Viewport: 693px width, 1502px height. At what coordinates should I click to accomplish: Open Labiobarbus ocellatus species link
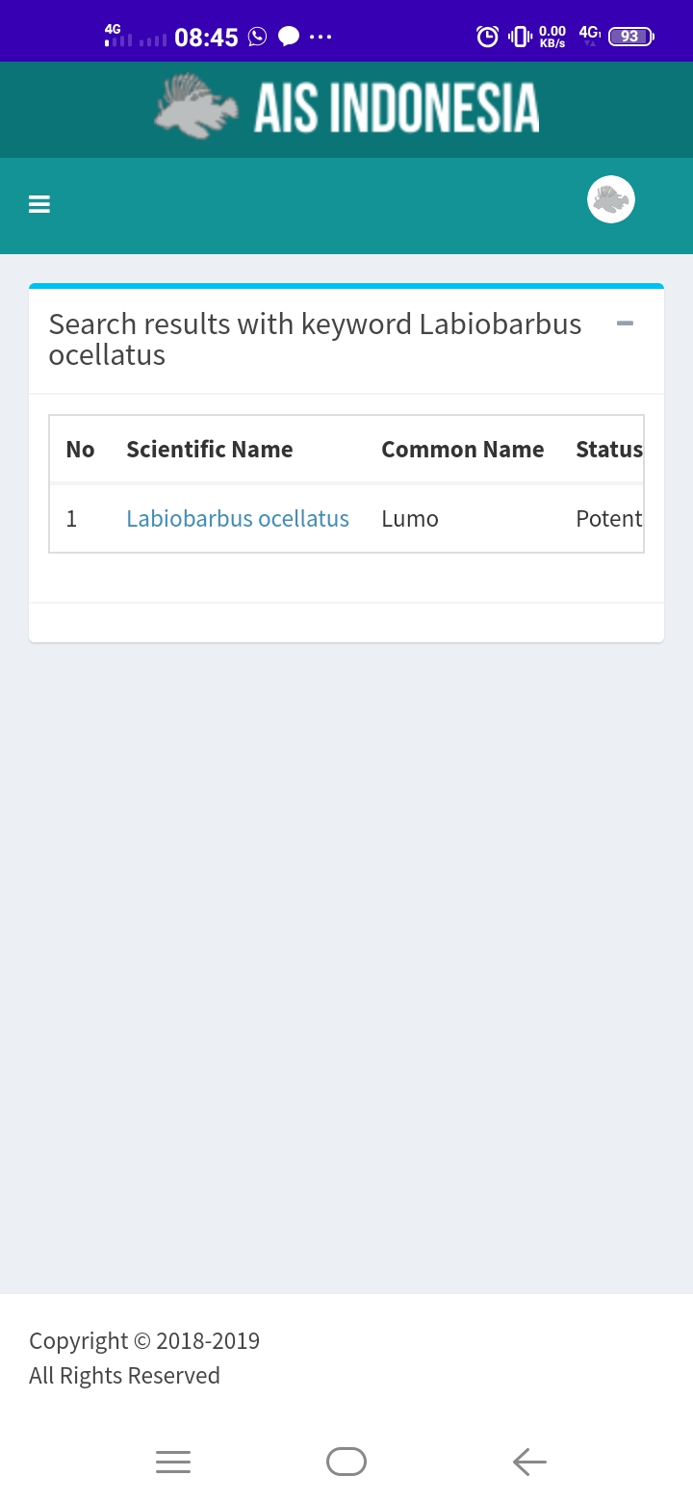pyautogui.click(x=238, y=519)
